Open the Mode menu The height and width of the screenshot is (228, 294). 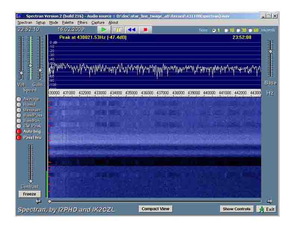[x=54, y=22]
